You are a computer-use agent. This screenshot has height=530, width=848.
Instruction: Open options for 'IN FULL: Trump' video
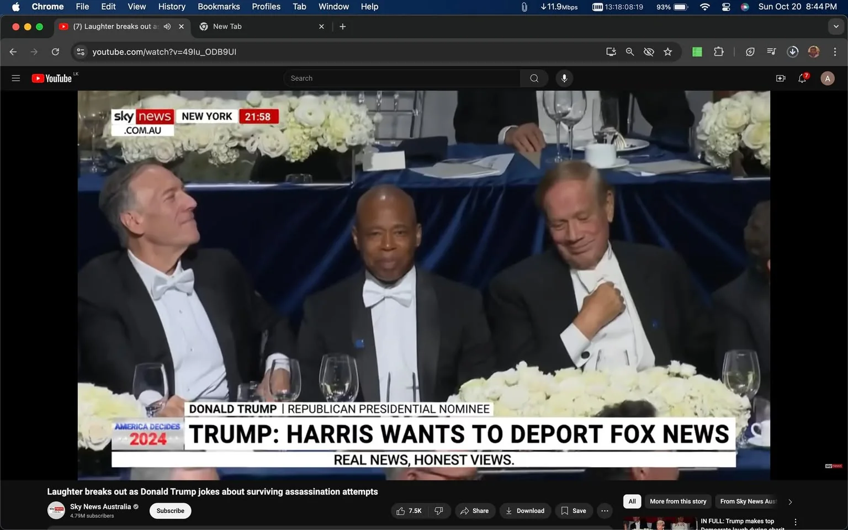point(796,522)
